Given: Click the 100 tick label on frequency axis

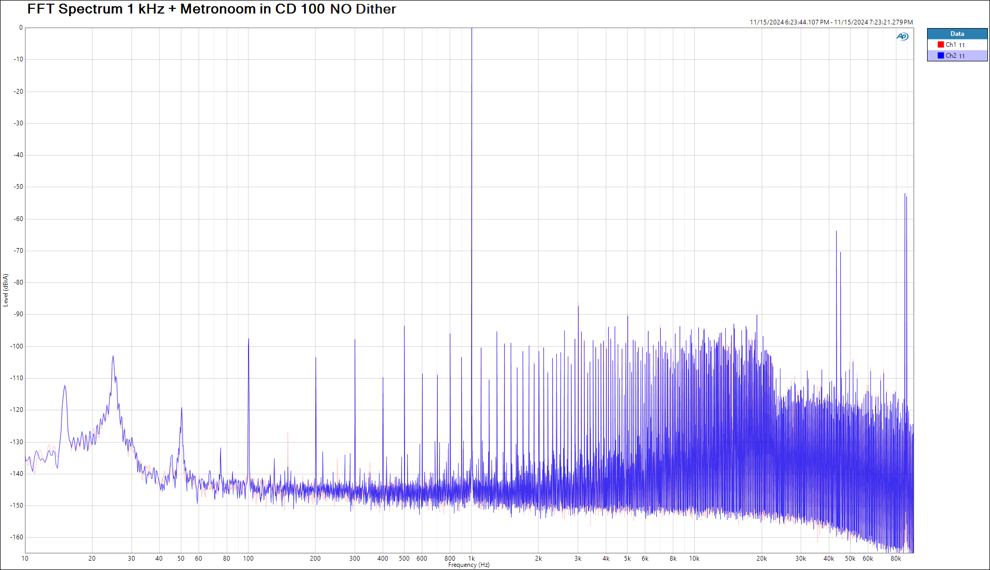Looking at the screenshot, I should tap(248, 559).
